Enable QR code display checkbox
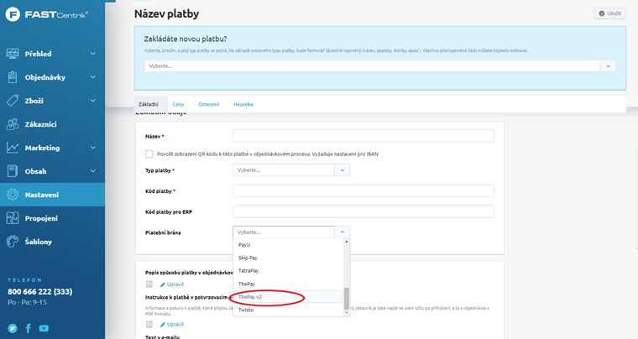Screen dimensions: 638x339 149,154
